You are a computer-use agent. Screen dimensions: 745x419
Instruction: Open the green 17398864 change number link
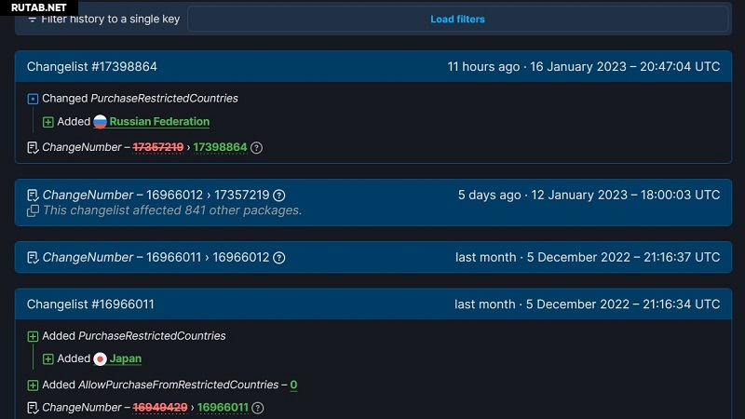tap(220, 147)
